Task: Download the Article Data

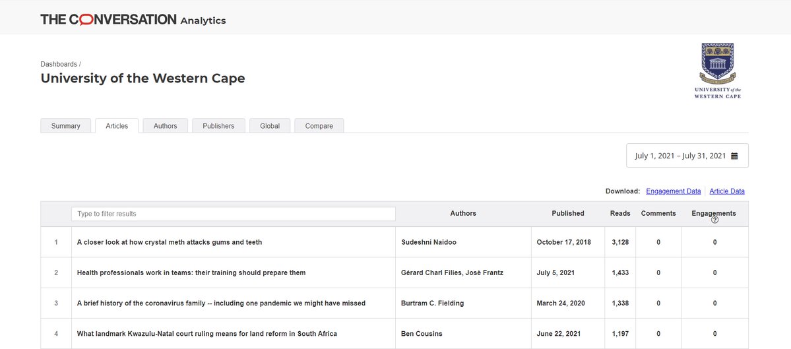Action: point(727,191)
